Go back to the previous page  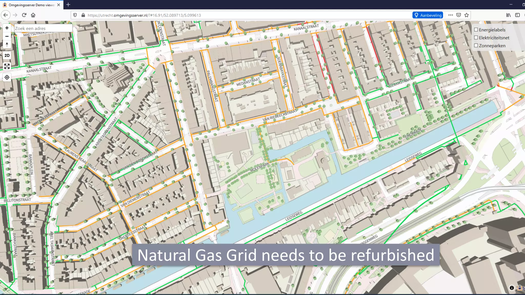[6, 15]
